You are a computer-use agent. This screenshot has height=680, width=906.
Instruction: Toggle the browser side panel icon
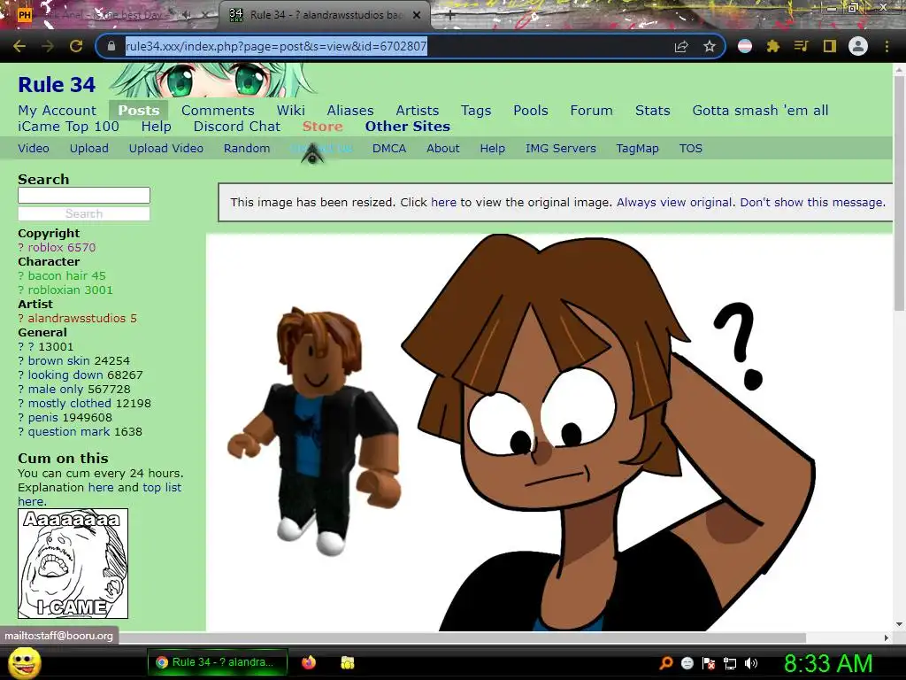click(830, 46)
